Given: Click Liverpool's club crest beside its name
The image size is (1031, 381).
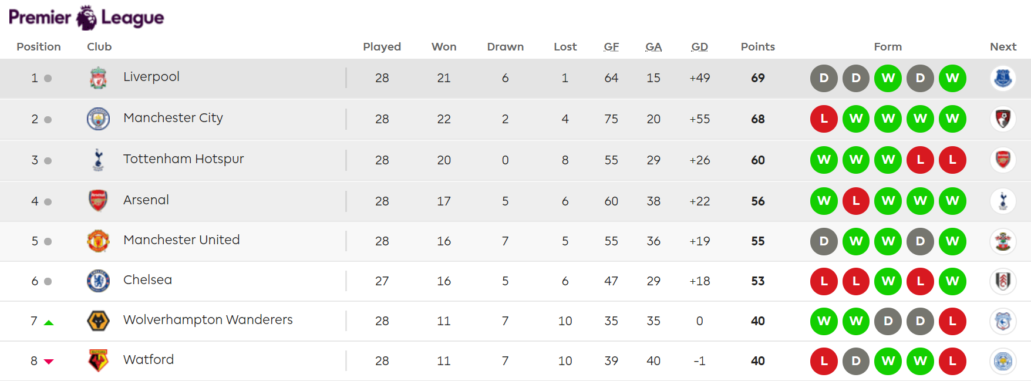Looking at the screenshot, I should [x=98, y=78].
